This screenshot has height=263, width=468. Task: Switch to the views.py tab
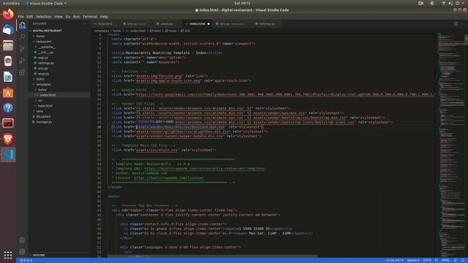tap(167, 24)
